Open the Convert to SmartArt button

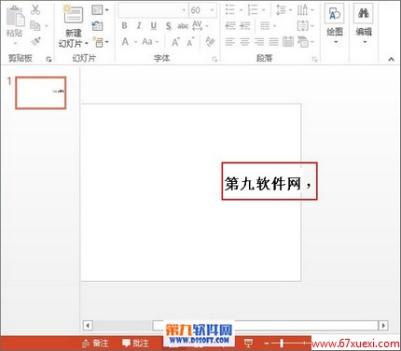(306, 42)
